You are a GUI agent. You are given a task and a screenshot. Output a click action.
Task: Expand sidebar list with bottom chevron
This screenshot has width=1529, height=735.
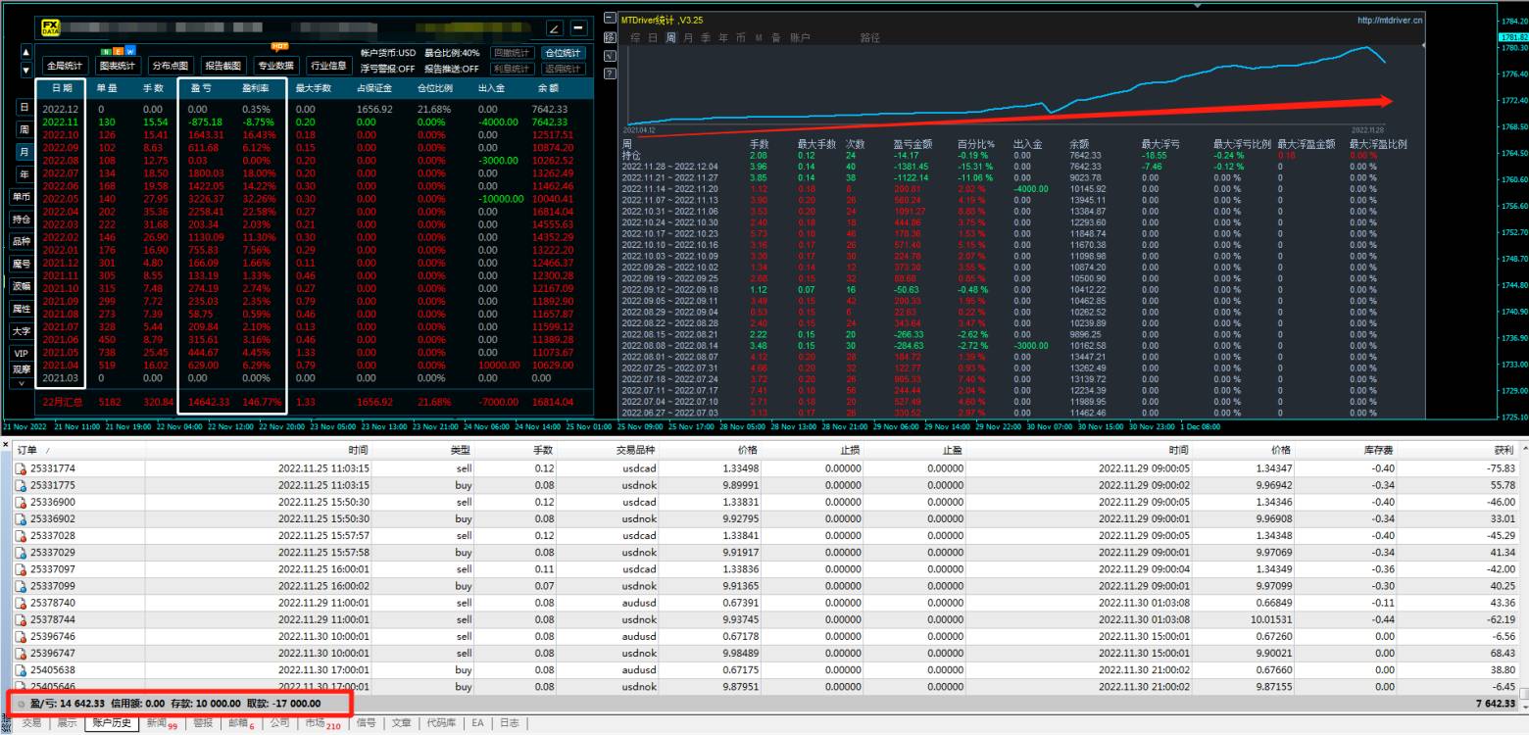pyautogui.click(x=23, y=384)
